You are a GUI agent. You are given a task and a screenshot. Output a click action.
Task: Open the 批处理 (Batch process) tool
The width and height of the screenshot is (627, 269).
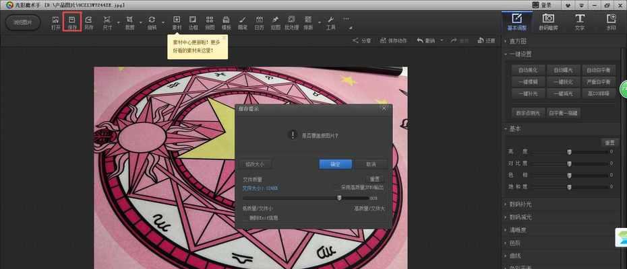(291, 23)
